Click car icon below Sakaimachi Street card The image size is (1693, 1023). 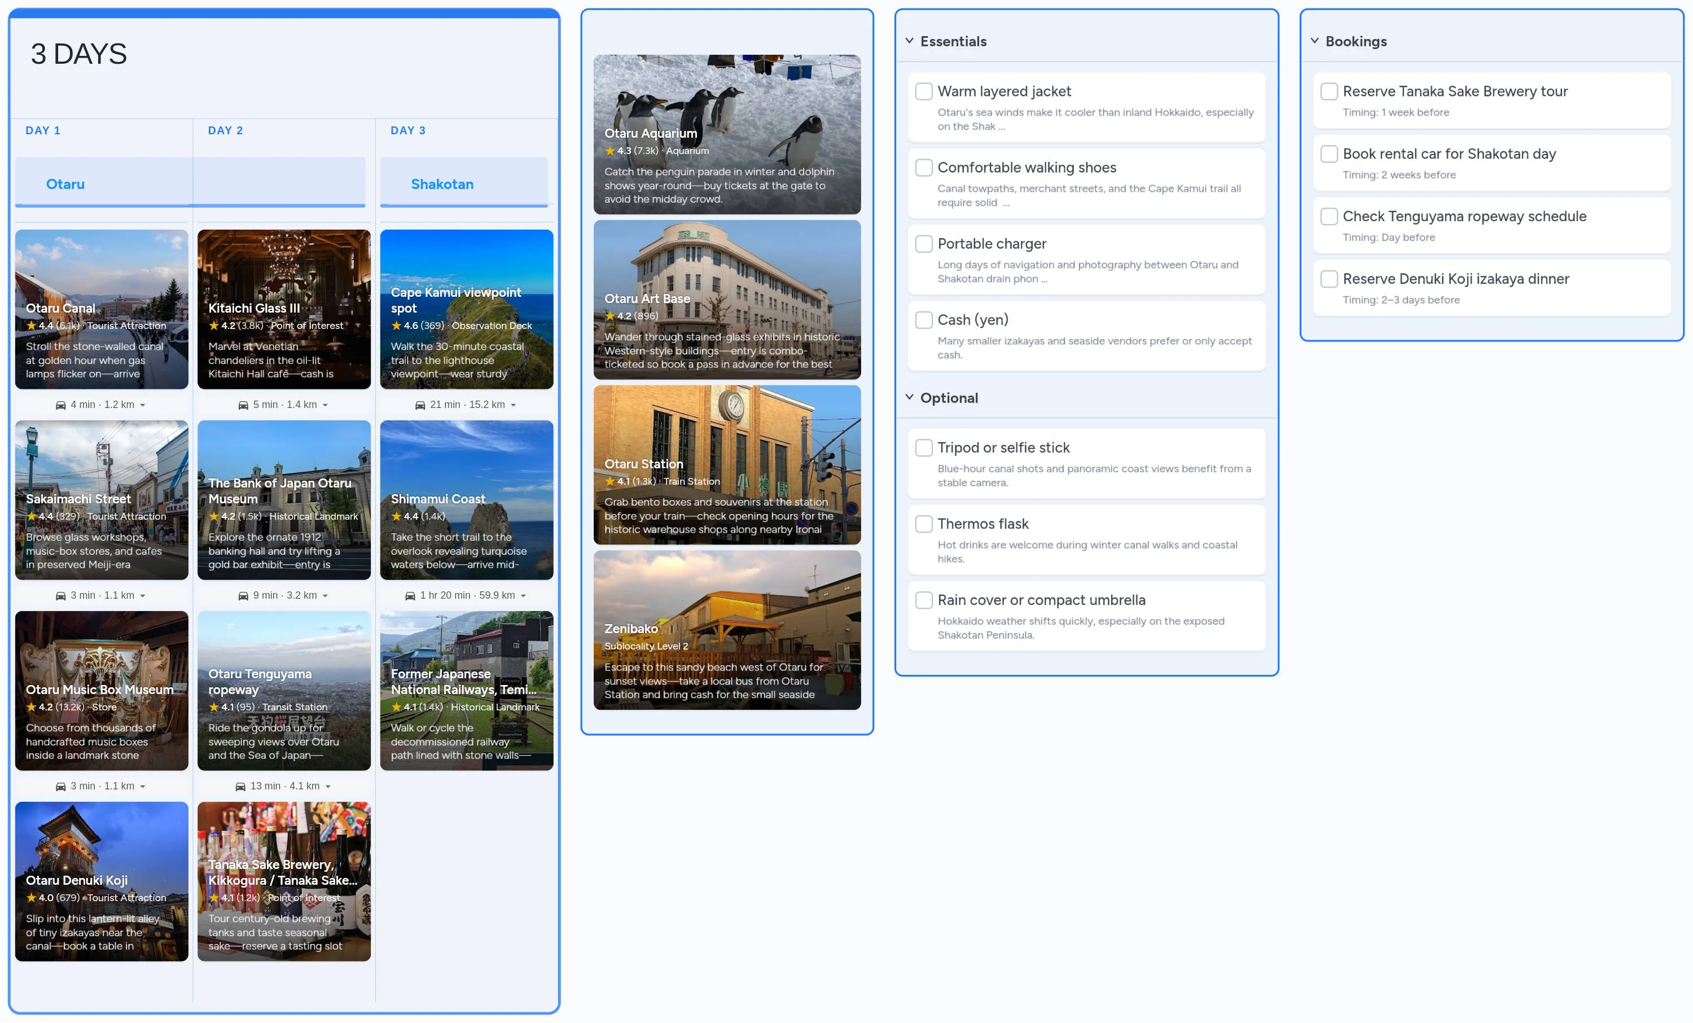tap(60, 596)
